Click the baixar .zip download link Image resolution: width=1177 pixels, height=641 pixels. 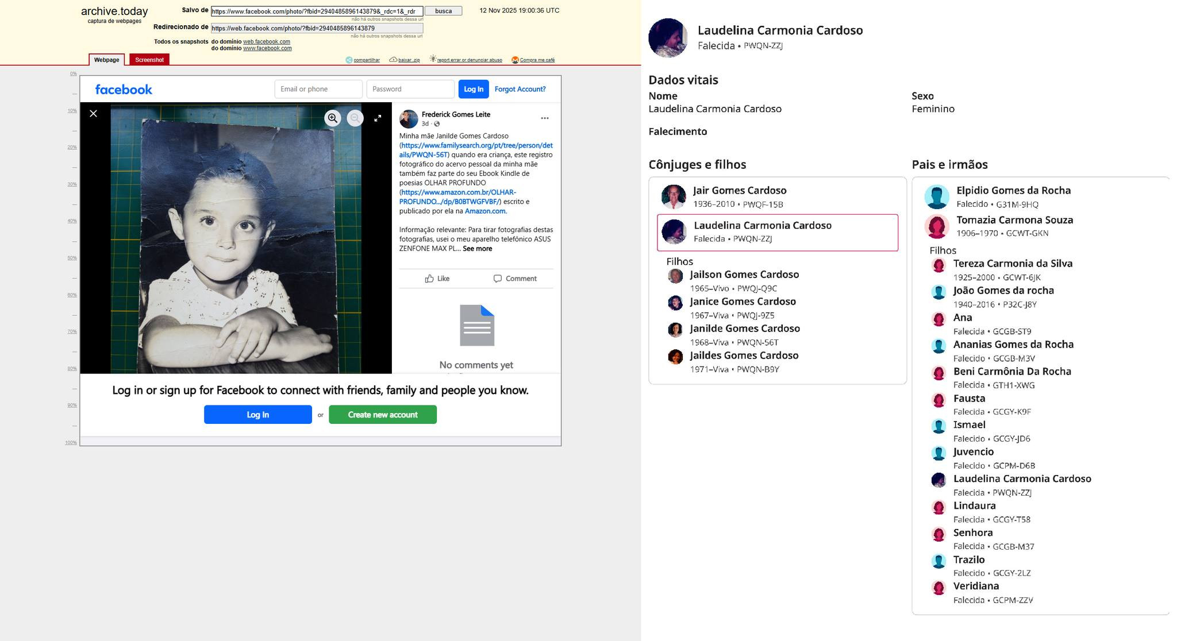point(408,60)
